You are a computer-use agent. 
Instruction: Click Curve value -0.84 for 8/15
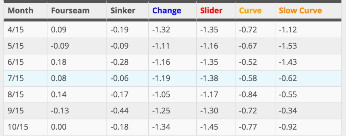[x=248, y=95]
